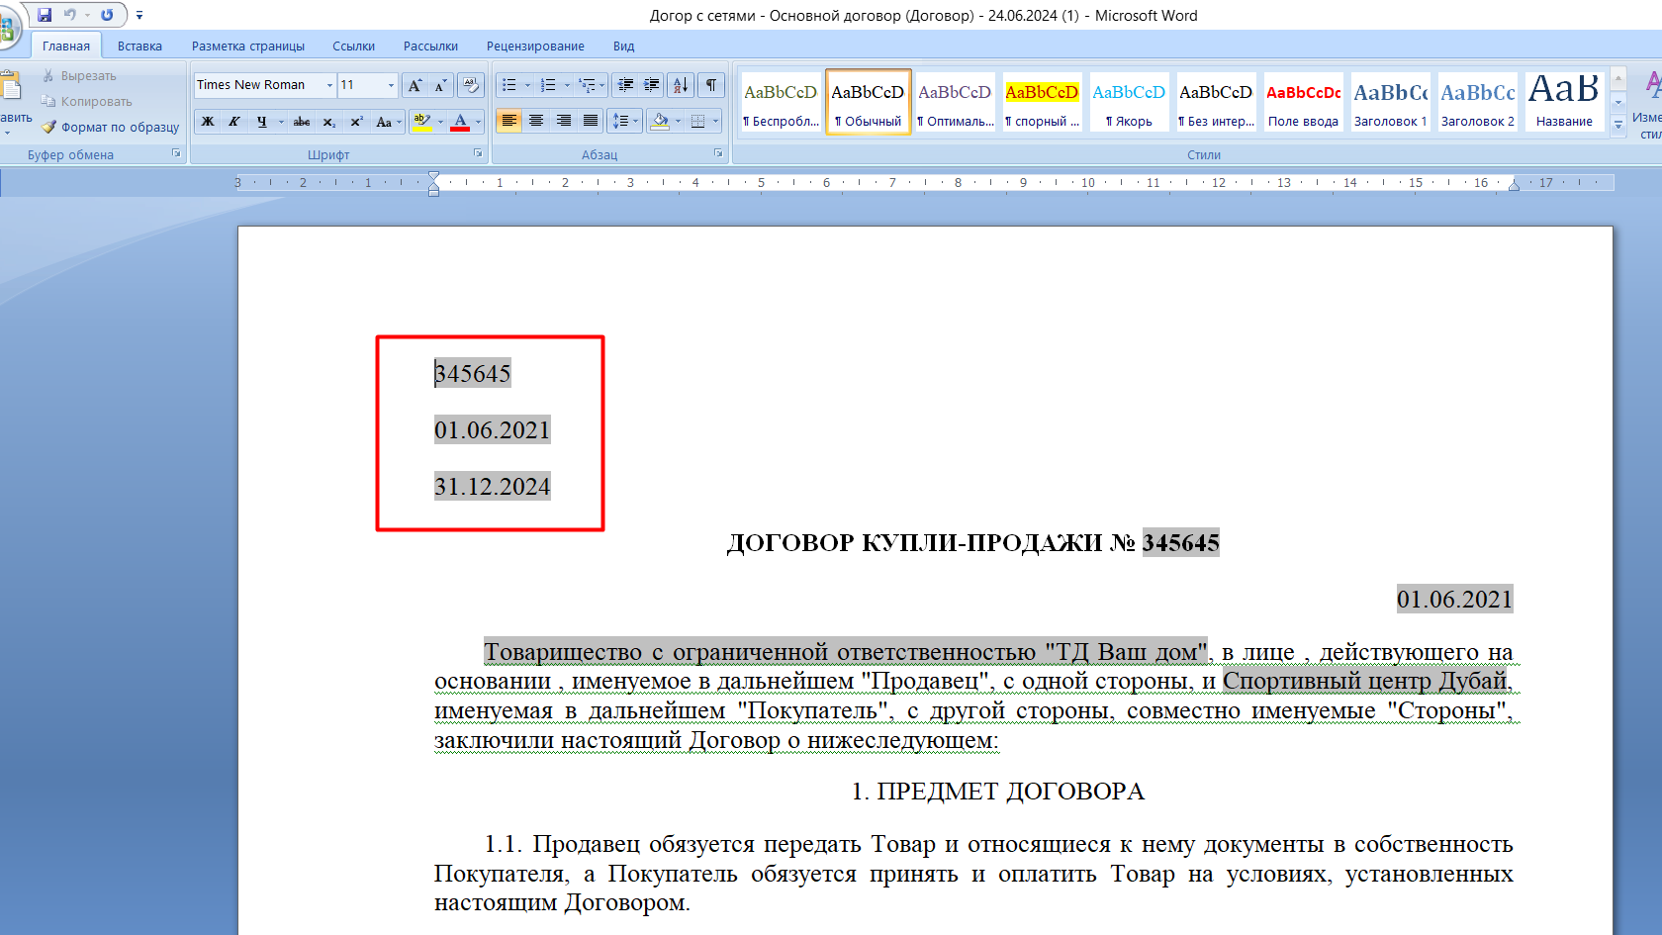Toggle the paragraph marks display (¶)
1662x935 pixels.
click(710, 85)
